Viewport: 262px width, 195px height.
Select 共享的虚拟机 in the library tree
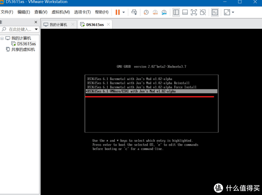(23, 49)
